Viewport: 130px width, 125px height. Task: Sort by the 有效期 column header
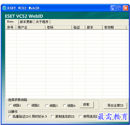pos(115,27)
